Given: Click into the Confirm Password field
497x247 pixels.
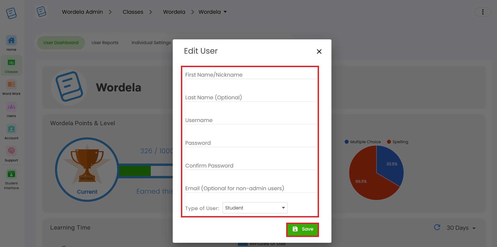Looking at the screenshot, I should [x=251, y=166].
